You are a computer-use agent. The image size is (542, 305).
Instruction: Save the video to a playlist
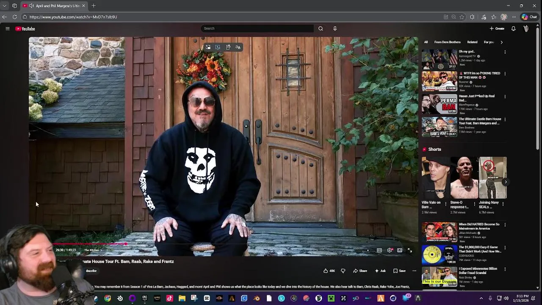click(x=400, y=271)
